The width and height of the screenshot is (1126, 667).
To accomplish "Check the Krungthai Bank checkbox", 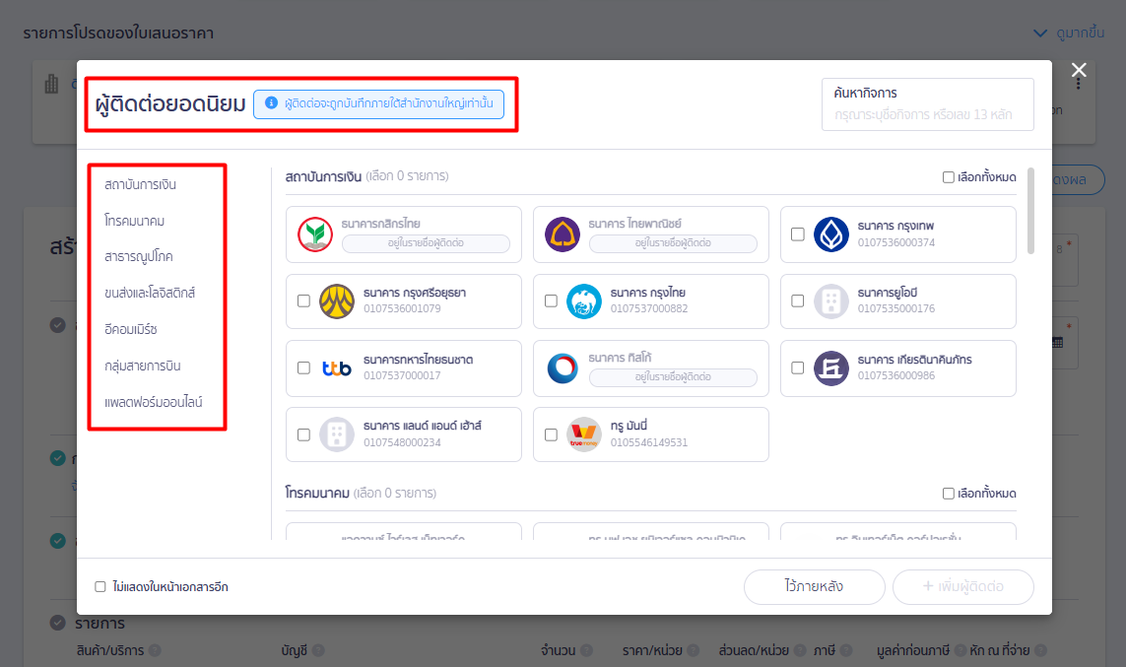I will tap(551, 300).
